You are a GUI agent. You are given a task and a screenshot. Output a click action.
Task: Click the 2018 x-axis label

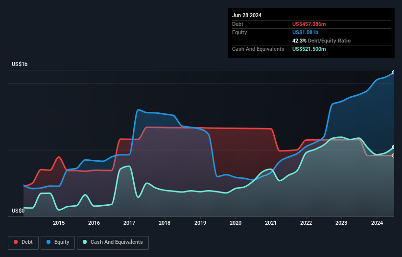pyautogui.click(x=165, y=223)
